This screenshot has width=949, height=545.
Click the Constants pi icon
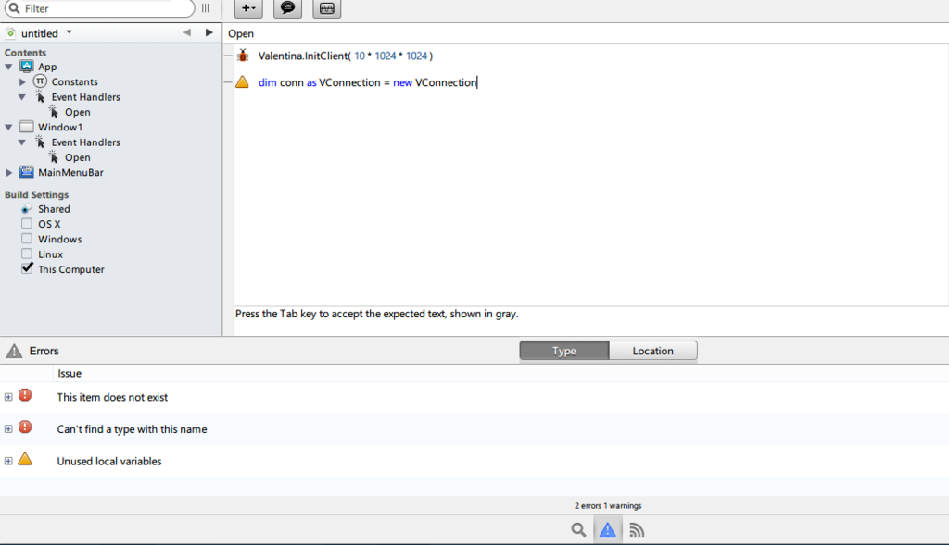pos(40,81)
